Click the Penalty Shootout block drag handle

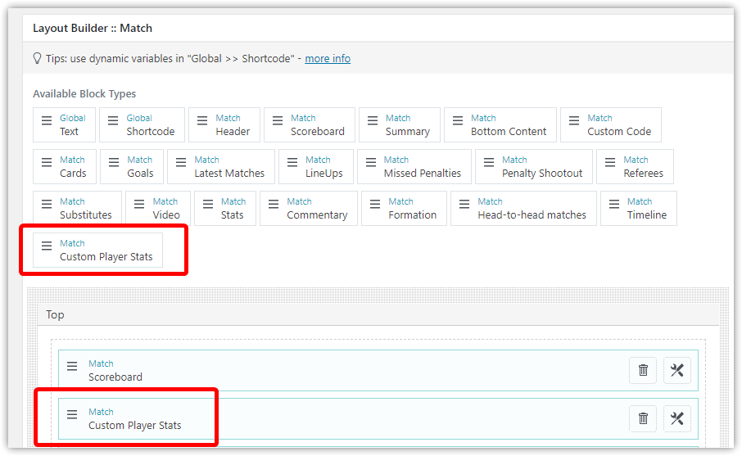tap(489, 162)
